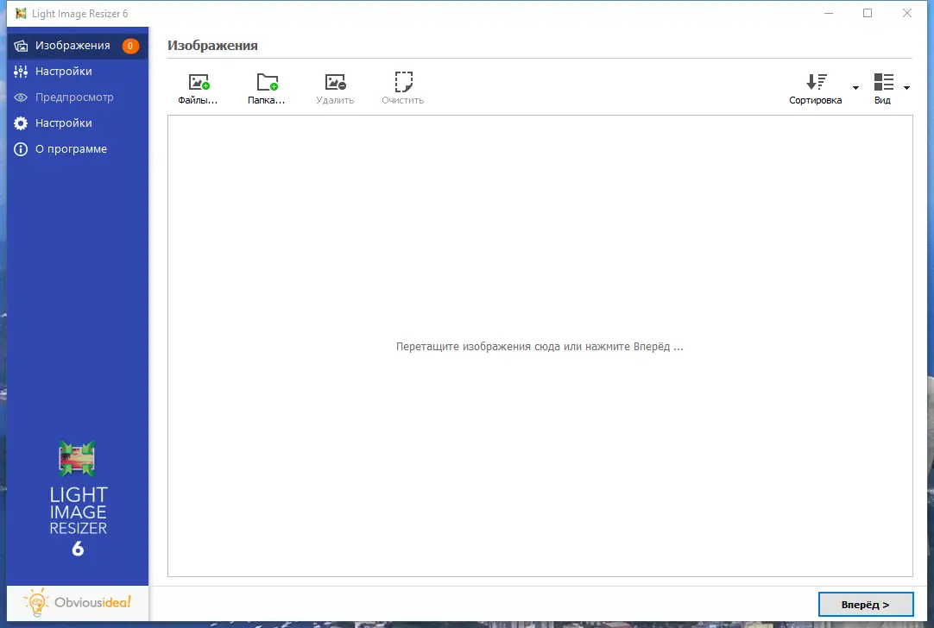Click the Вид icon to change view
Screen dimensions: 934x628
(x=883, y=82)
